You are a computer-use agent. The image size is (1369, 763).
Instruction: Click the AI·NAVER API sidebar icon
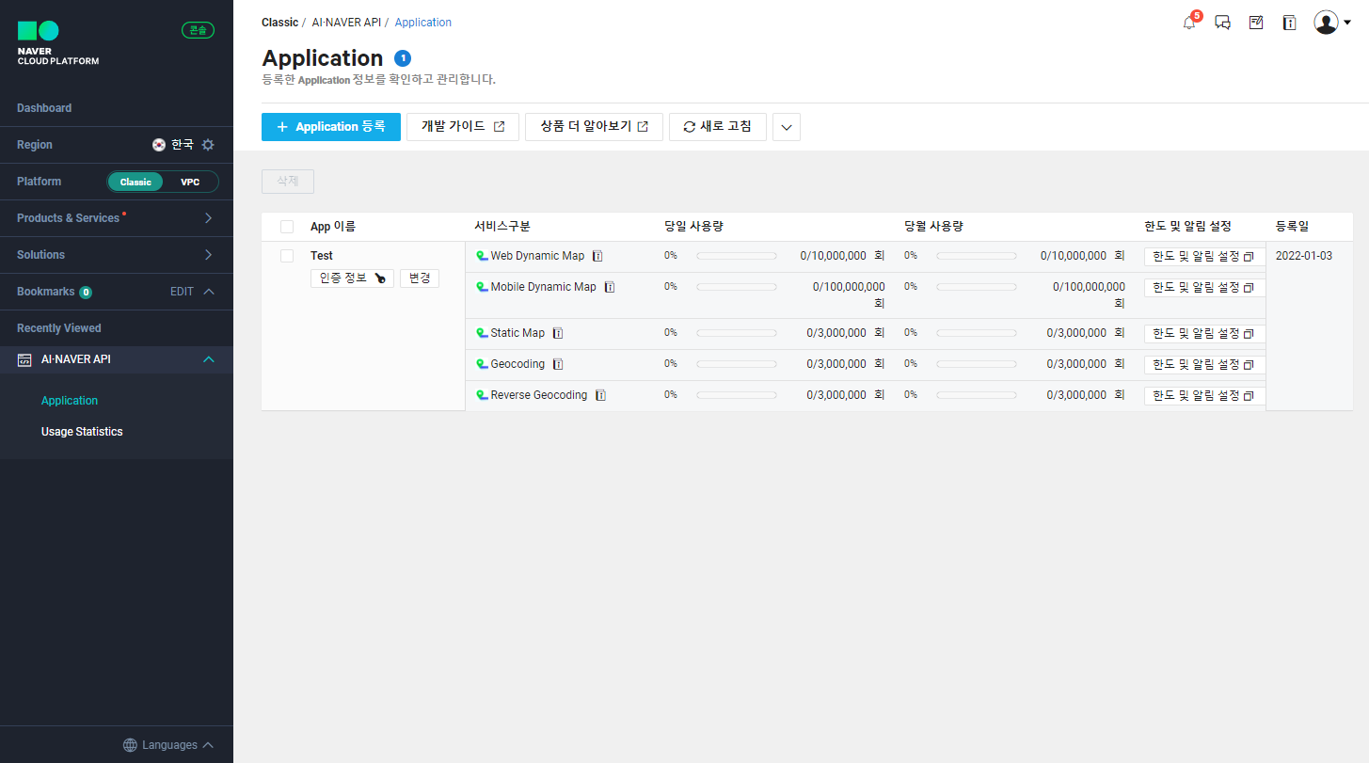tap(25, 359)
